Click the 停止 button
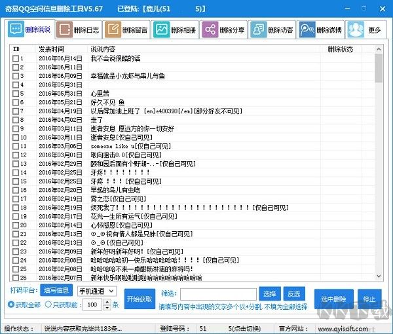The height and width of the screenshot is (334, 393). click(x=369, y=299)
